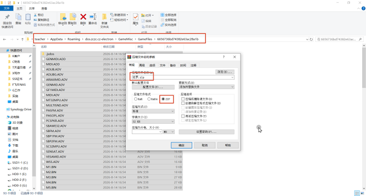
Task: Select the M5.BIN file
Action: point(112,188)
